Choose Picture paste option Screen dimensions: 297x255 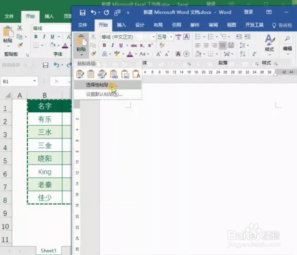[x=125, y=74]
